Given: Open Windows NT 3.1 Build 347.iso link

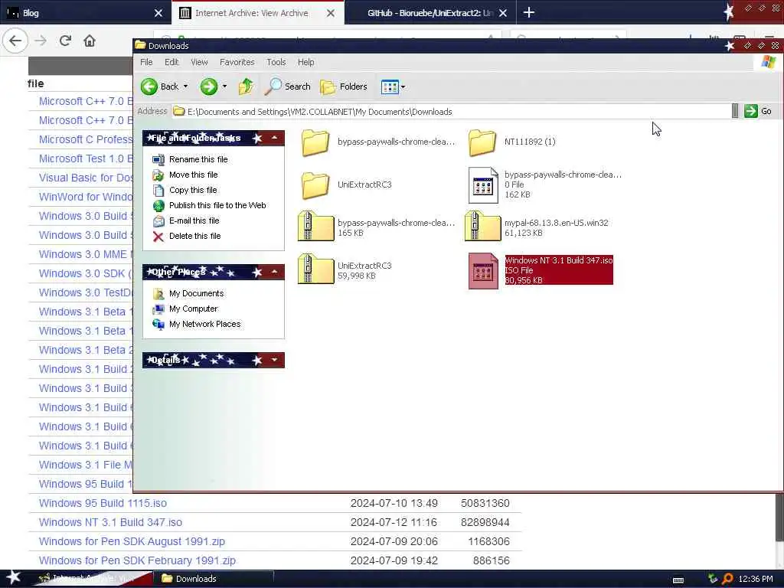Looking at the screenshot, I should coord(110,522).
